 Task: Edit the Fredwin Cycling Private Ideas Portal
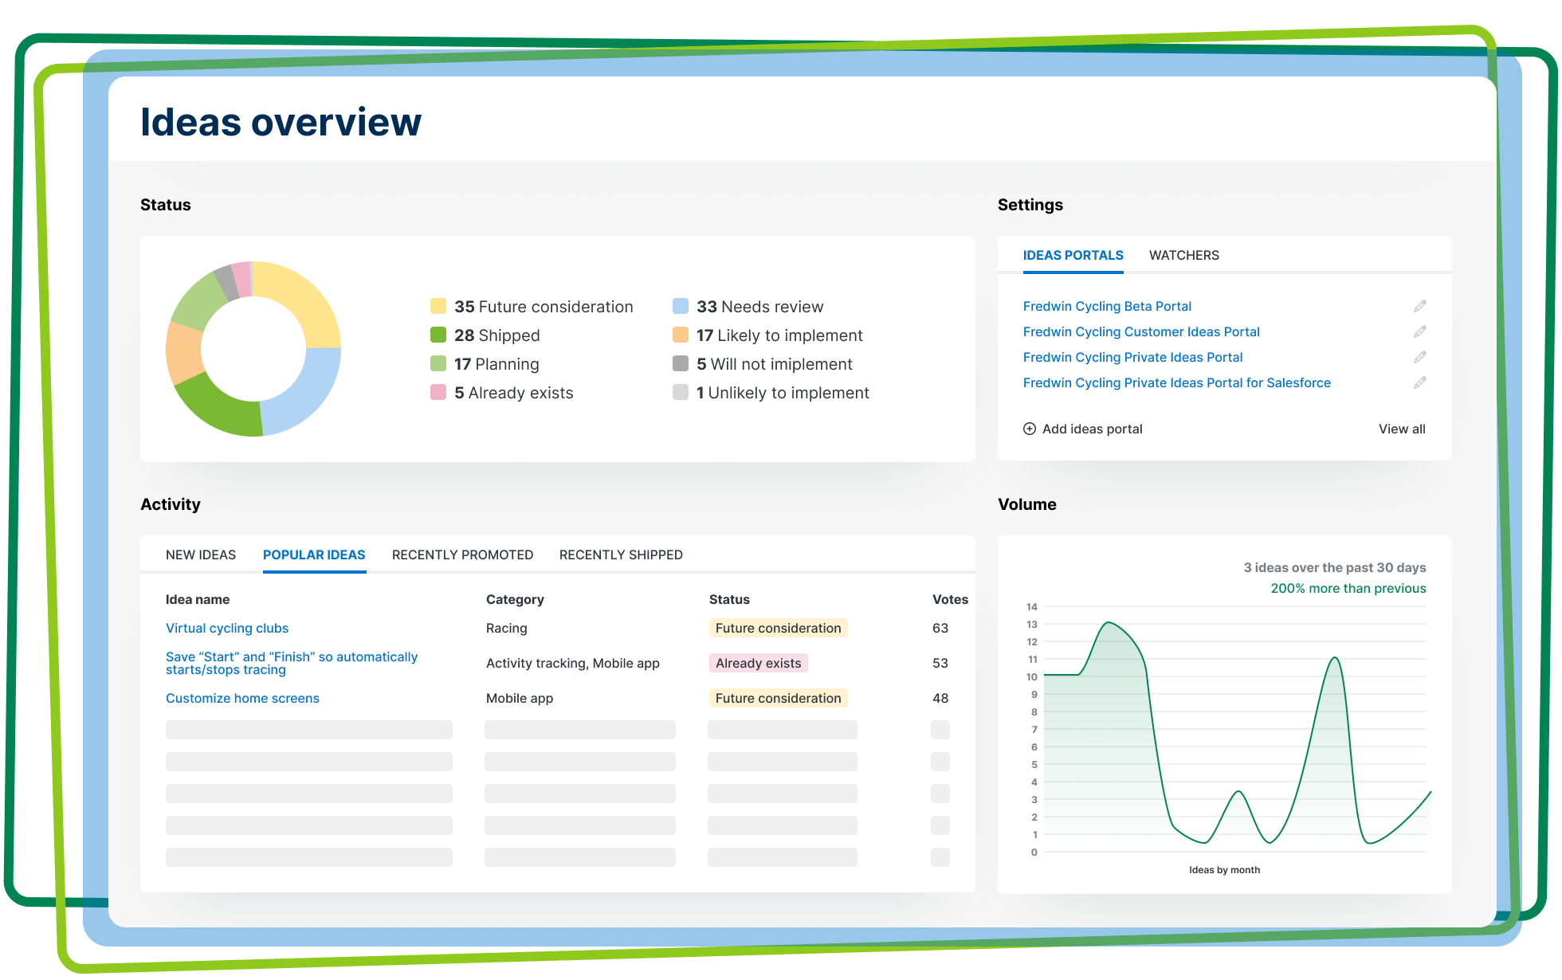tap(1420, 357)
